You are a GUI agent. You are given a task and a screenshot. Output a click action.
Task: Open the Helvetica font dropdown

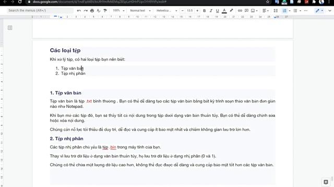click(167, 10)
